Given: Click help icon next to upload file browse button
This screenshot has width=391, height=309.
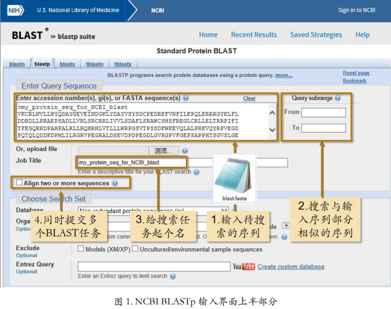Looking at the screenshot, I should coord(185,151).
